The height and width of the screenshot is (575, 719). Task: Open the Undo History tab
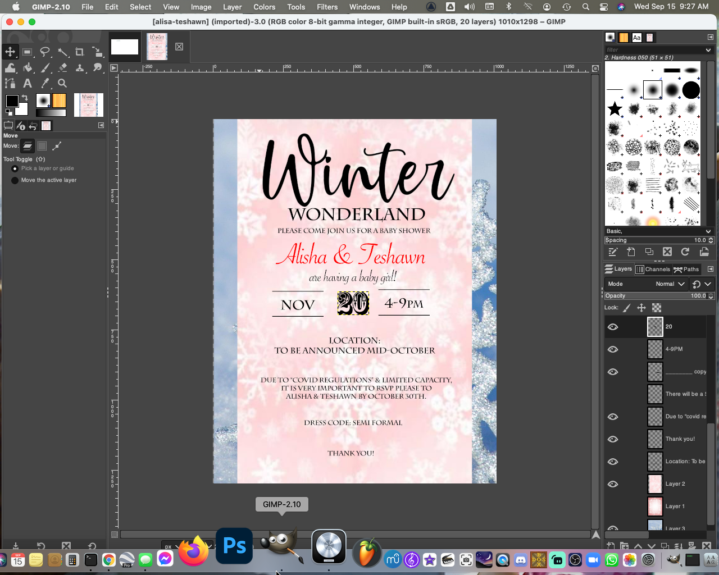(33, 126)
